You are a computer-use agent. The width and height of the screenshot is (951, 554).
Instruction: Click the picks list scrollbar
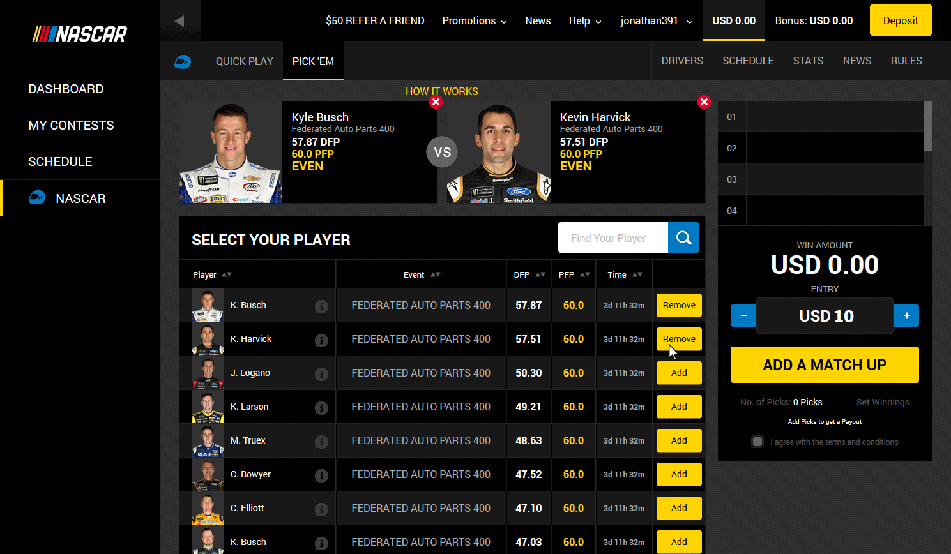point(928,126)
